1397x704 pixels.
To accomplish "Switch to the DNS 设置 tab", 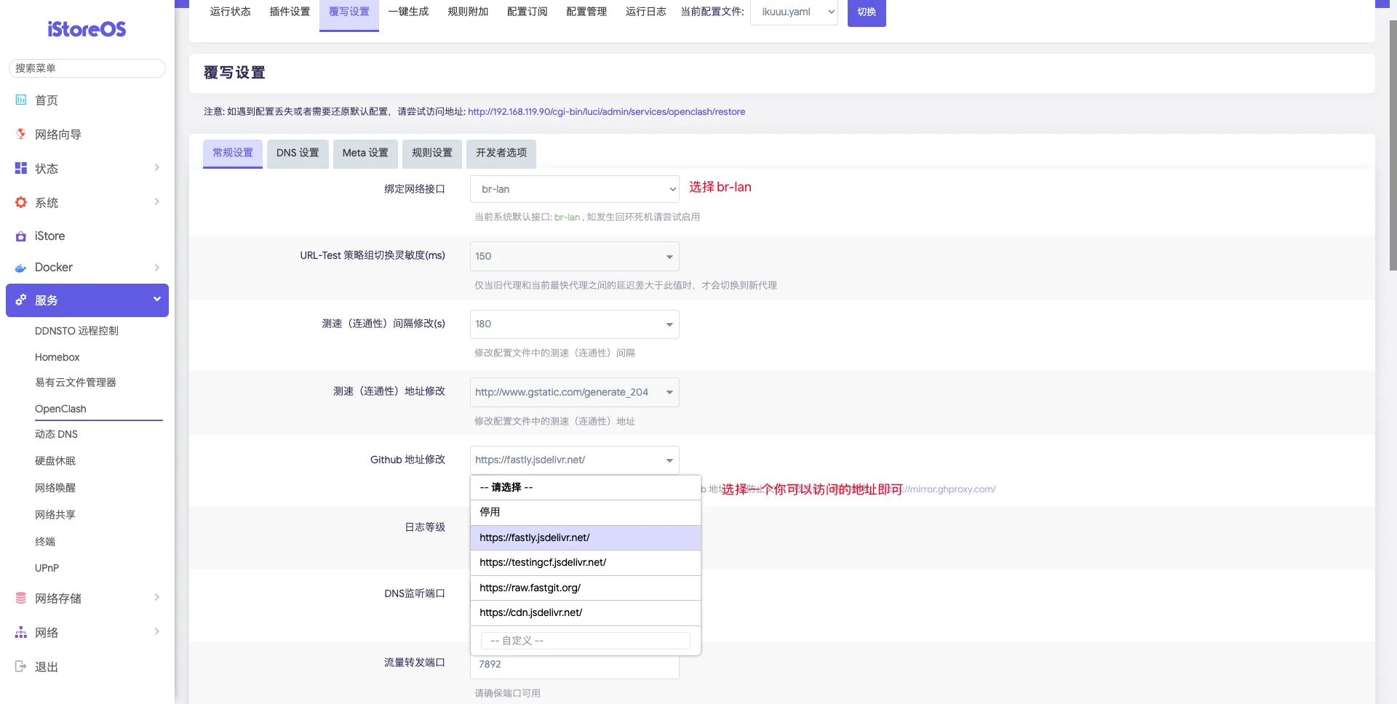I will [x=298, y=153].
